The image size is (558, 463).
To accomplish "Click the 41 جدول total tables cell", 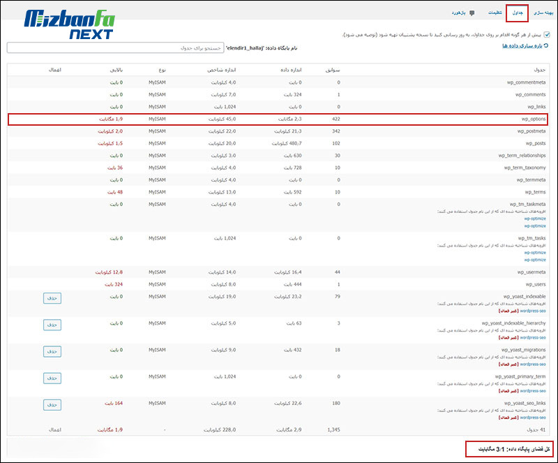I will point(536,430).
